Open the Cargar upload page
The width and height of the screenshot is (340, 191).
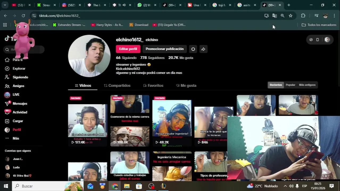[x=18, y=121]
